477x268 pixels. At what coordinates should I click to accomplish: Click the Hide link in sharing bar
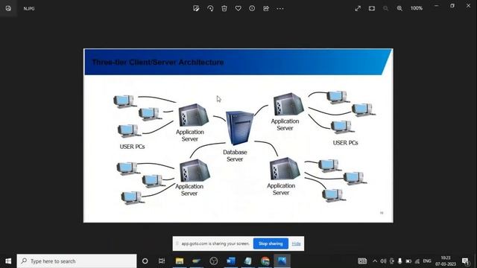[296, 243]
